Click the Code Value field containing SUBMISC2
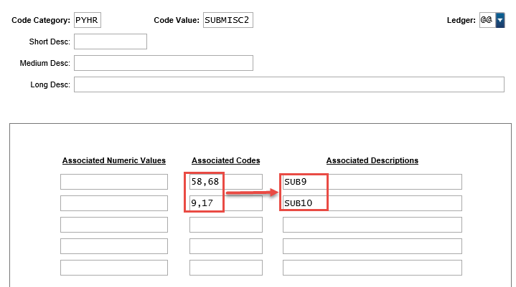This screenshot has width=516, height=287. [227, 20]
